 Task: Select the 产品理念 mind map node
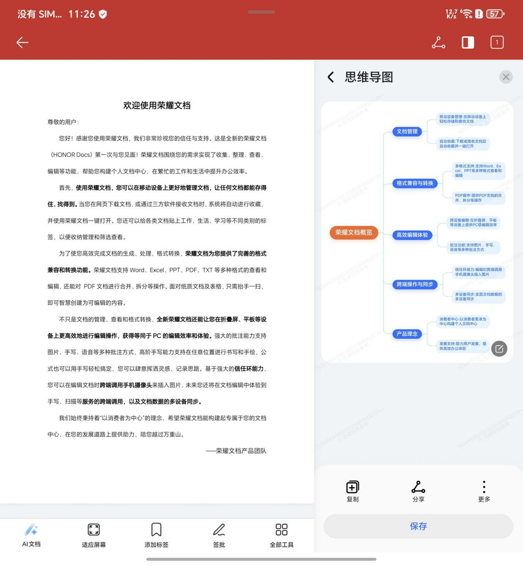pos(407,334)
